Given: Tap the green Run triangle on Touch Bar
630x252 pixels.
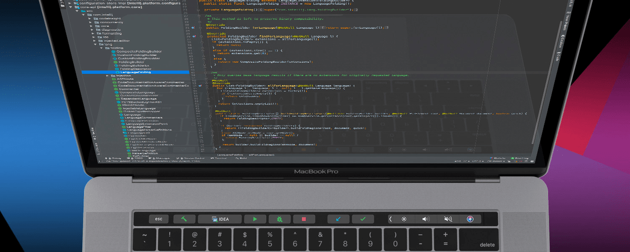Looking at the screenshot, I should pos(255,219).
